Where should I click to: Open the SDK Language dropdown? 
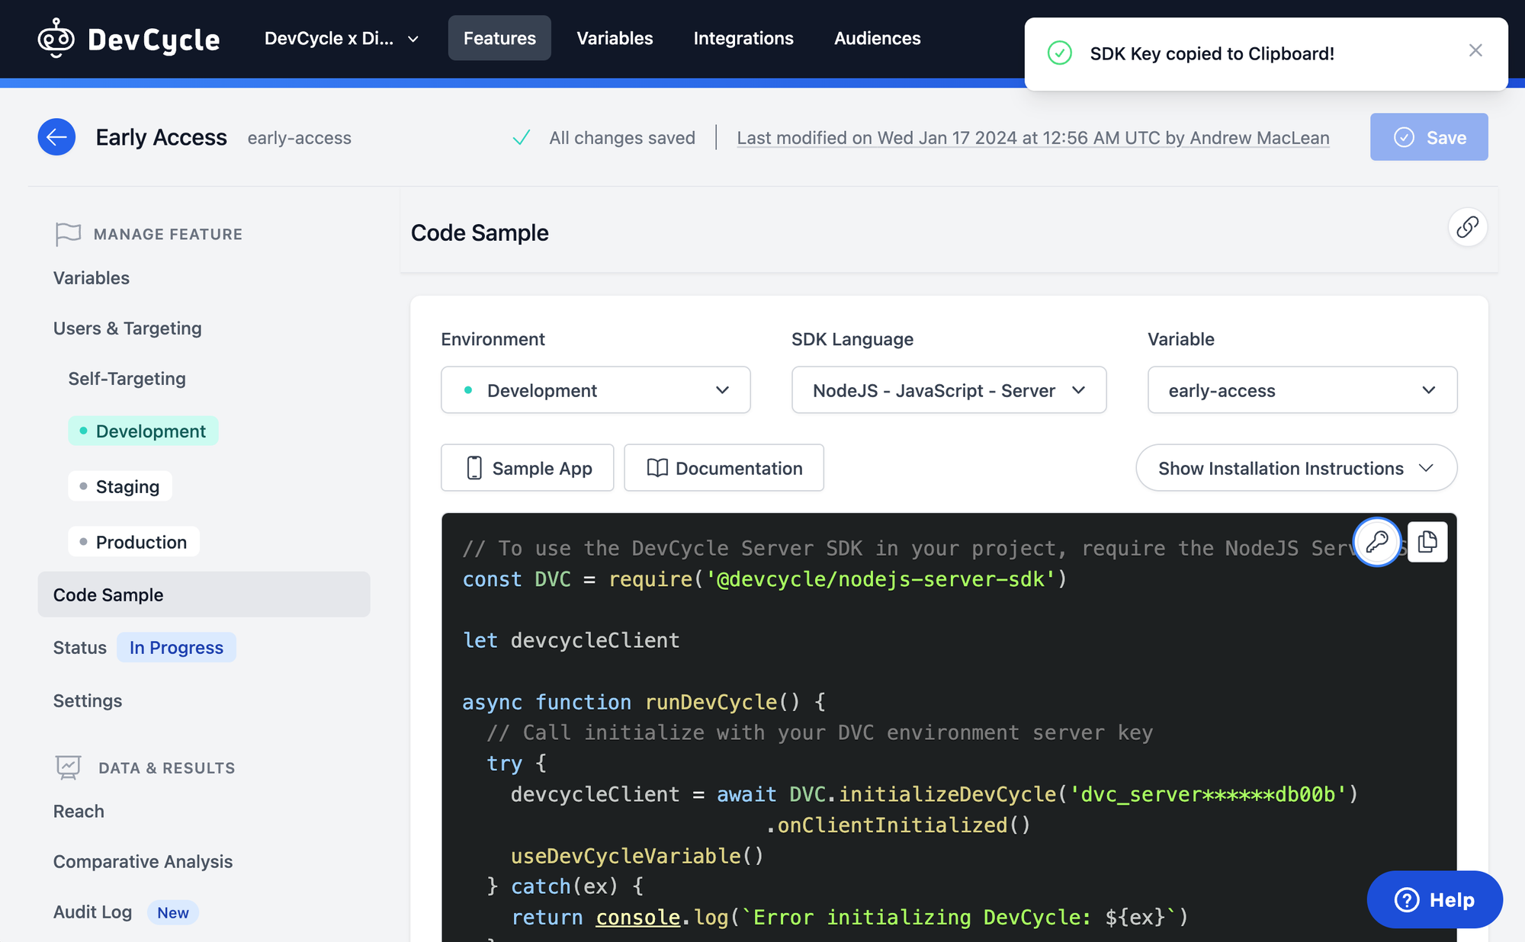[x=949, y=390]
